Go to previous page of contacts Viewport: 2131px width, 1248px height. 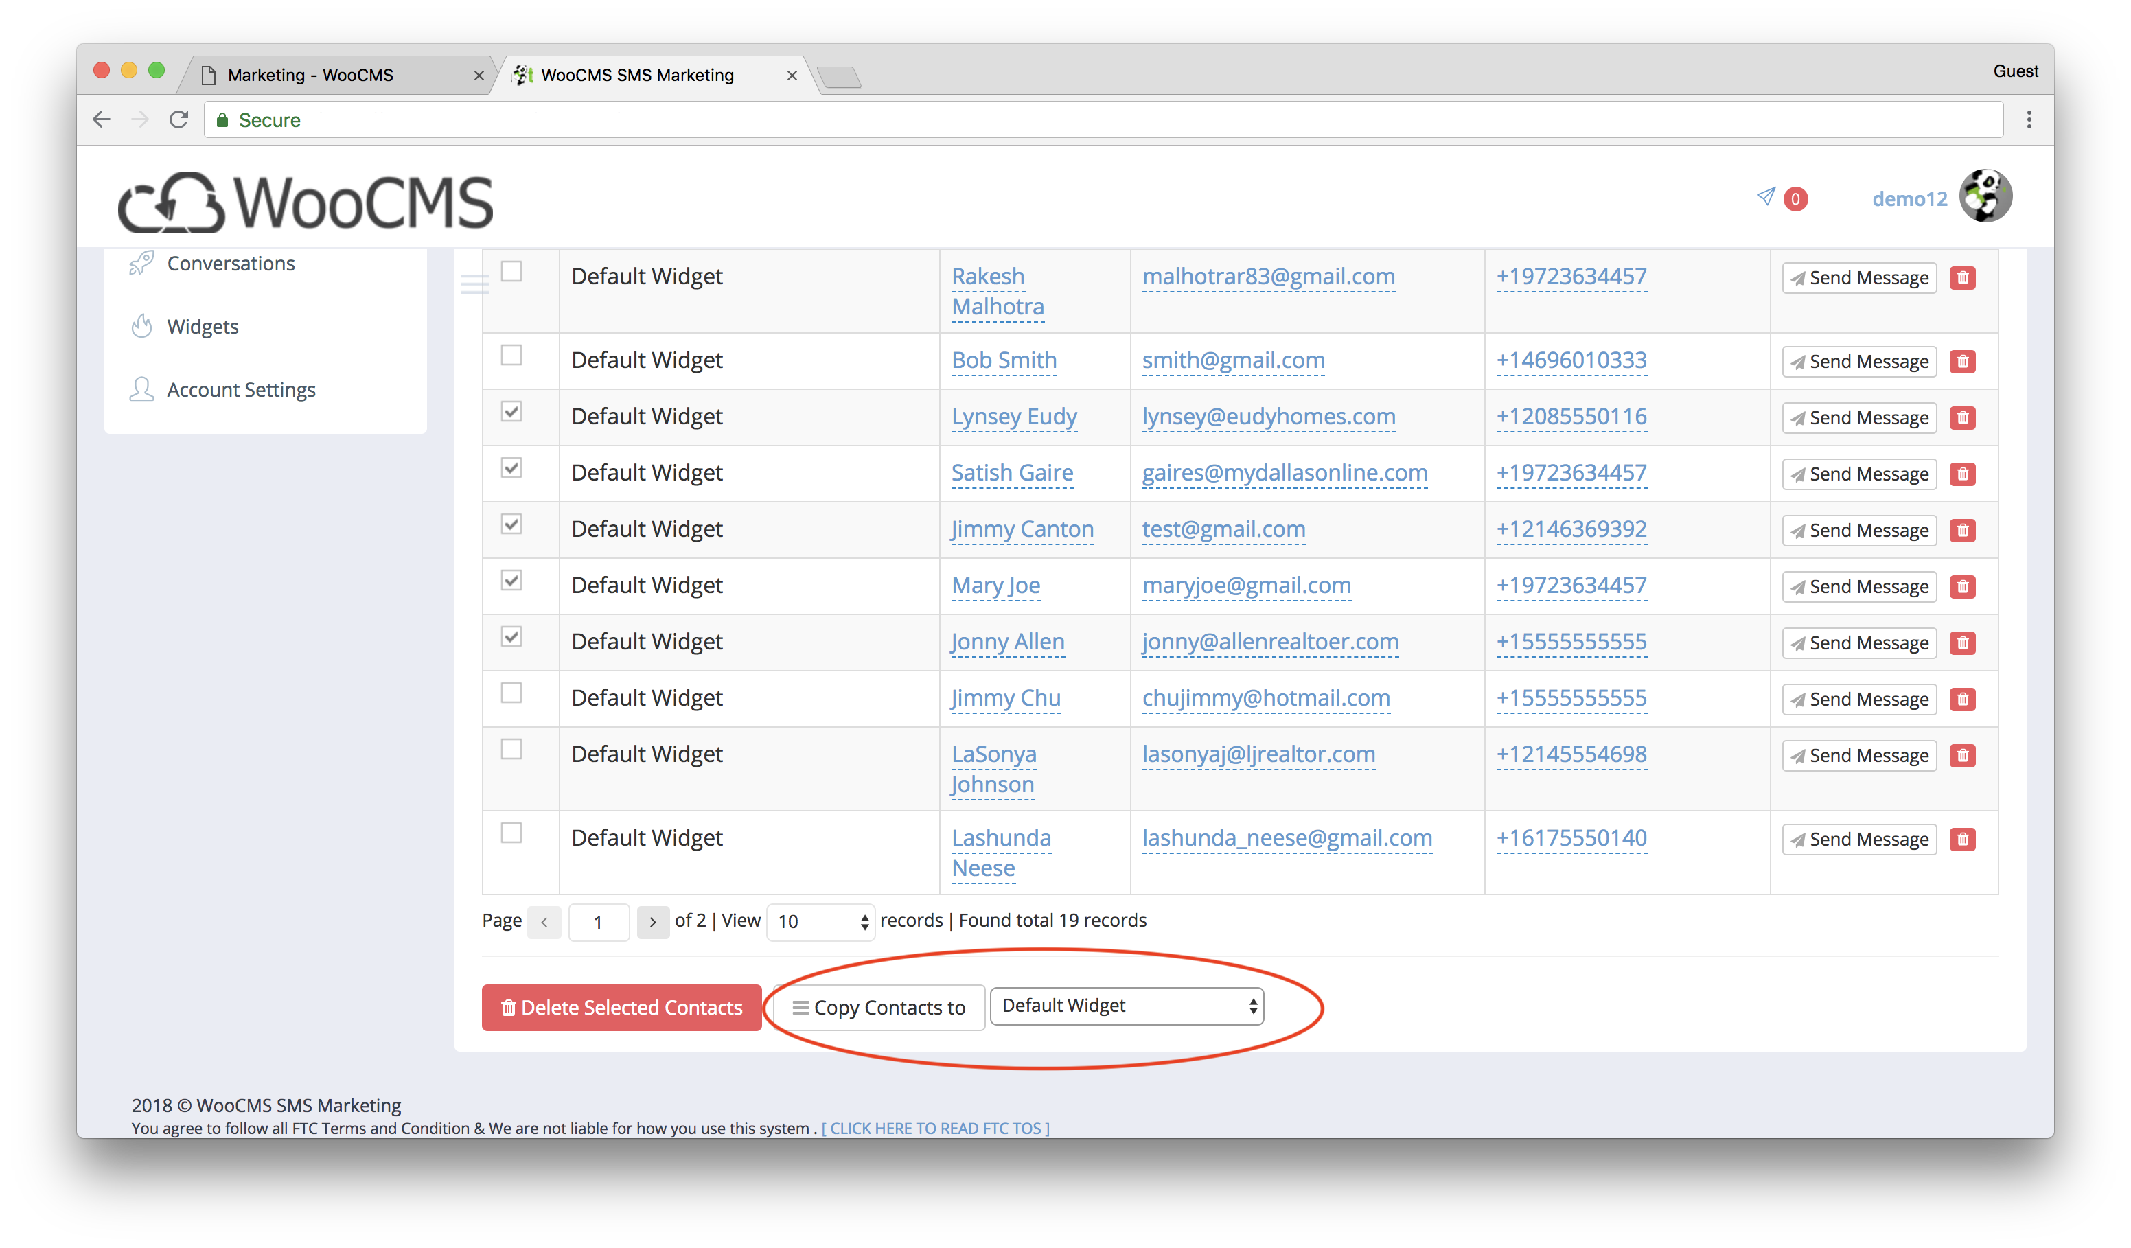(x=544, y=922)
